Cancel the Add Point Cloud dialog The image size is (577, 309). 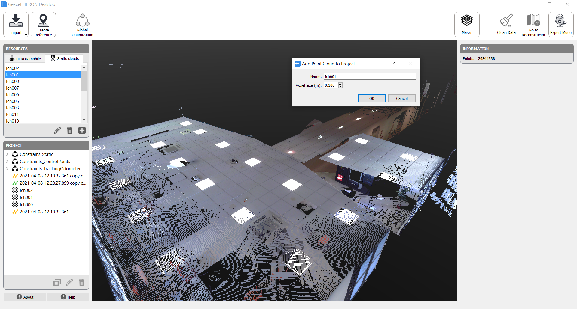(x=401, y=98)
